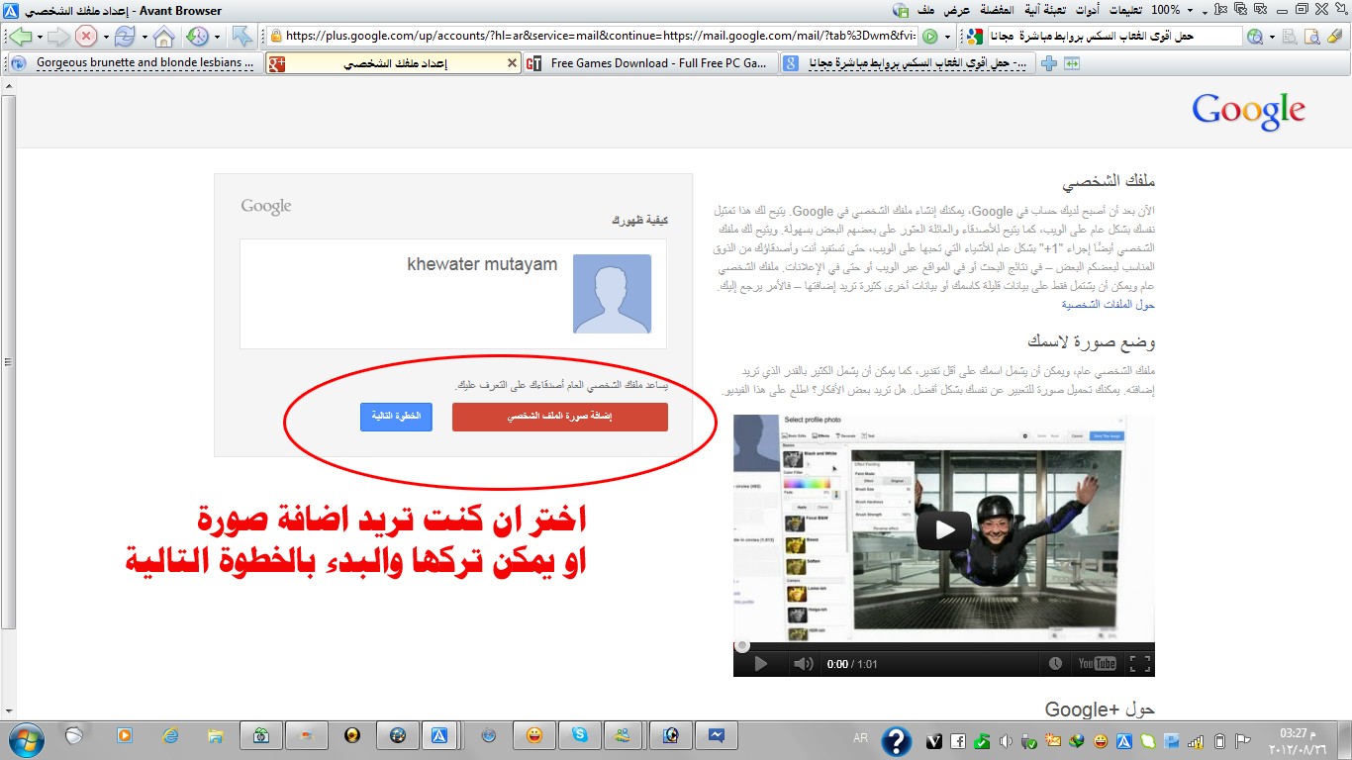The width and height of the screenshot is (1352, 760).
Task: Click play in video control bar
Action: click(760, 664)
